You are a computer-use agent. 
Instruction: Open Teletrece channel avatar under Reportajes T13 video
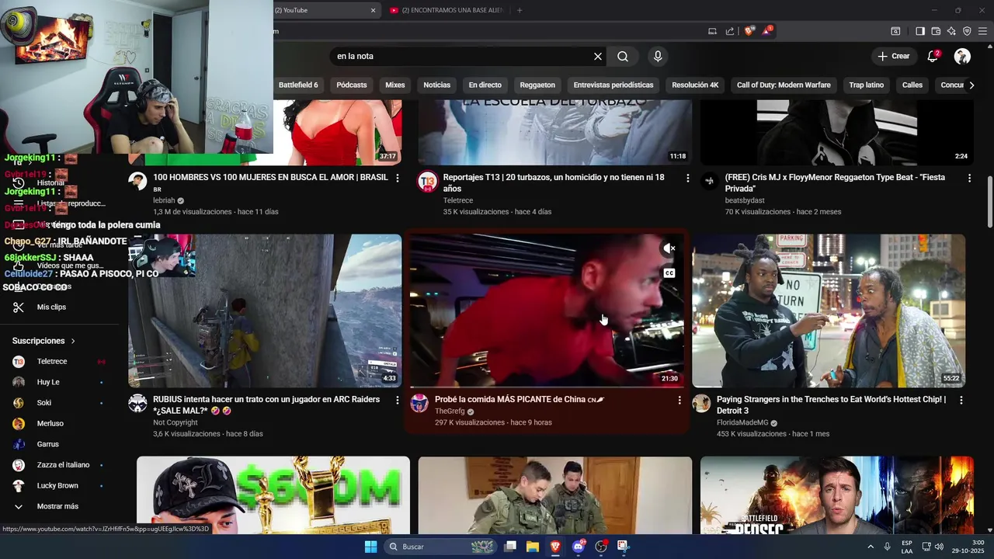coord(427,182)
